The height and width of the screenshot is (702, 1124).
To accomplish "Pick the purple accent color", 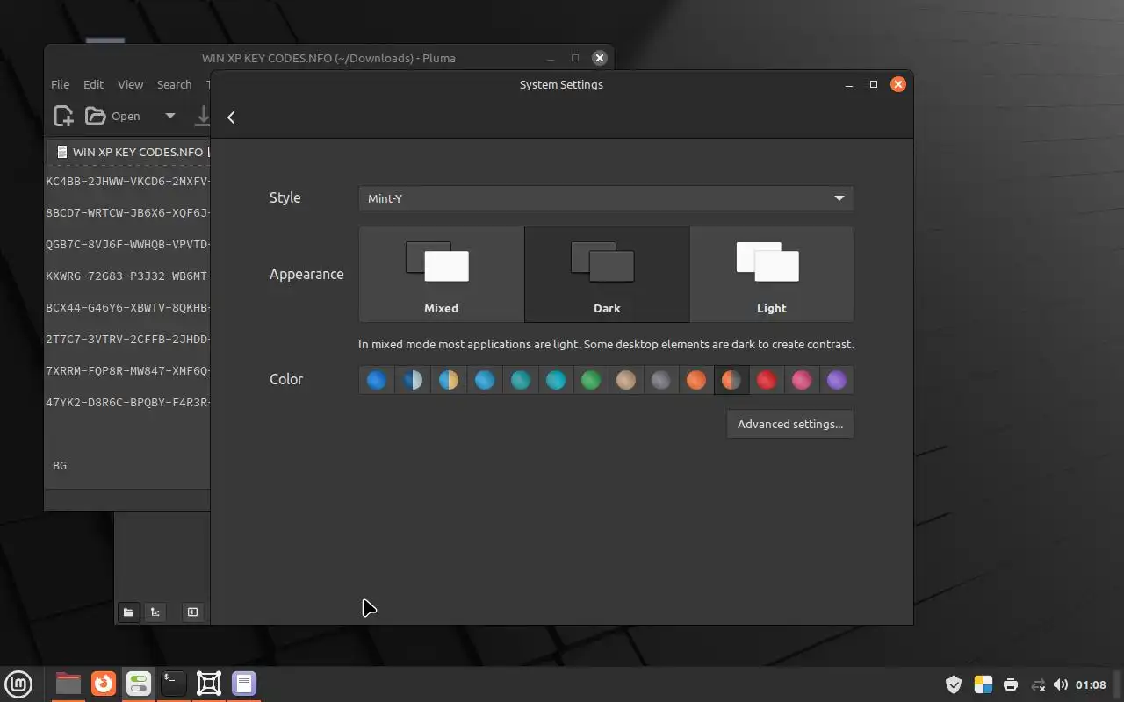I will point(837,380).
